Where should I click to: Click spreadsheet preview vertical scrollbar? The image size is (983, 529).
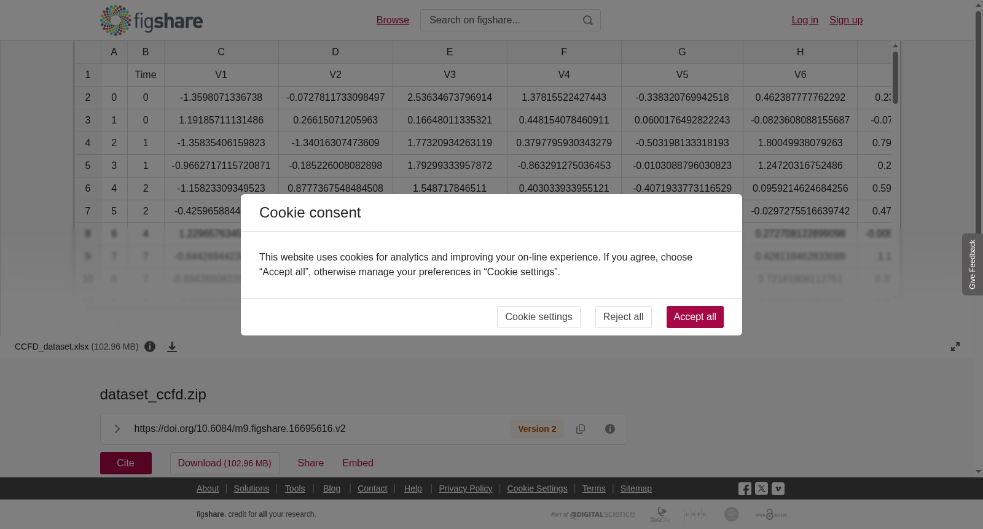896,77
